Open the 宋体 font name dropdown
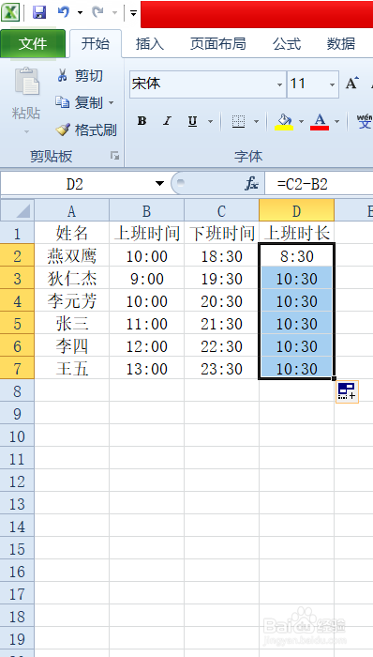The width and height of the screenshot is (373, 657). point(279,84)
